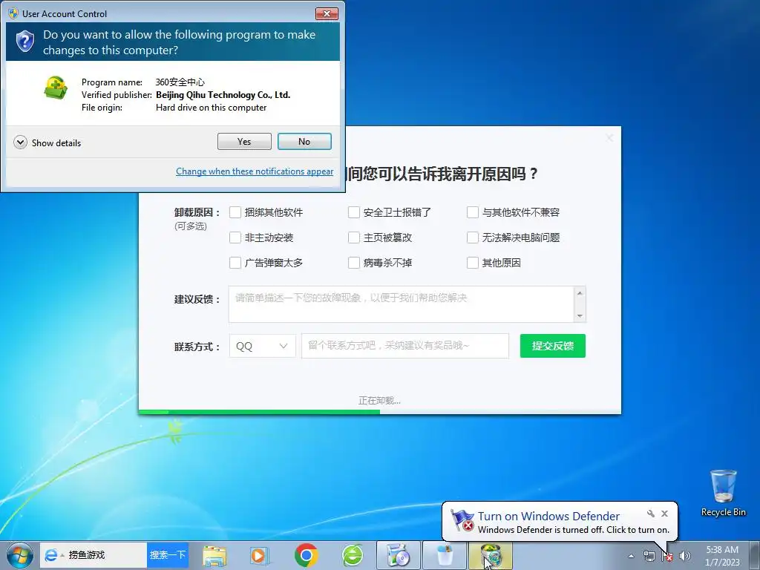Click the contact info input field
The height and width of the screenshot is (570, 760).
405,346
